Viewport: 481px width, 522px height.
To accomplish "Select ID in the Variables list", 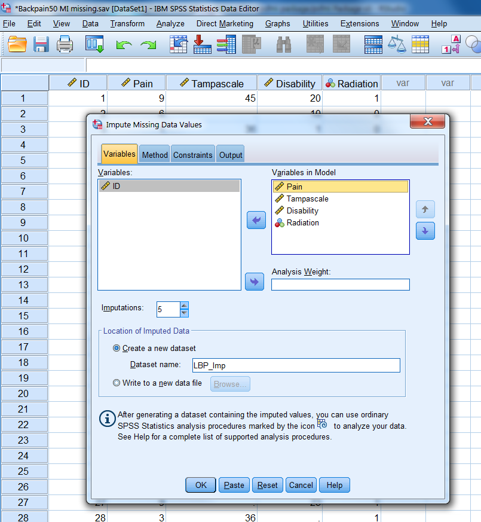I will tap(169, 186).
